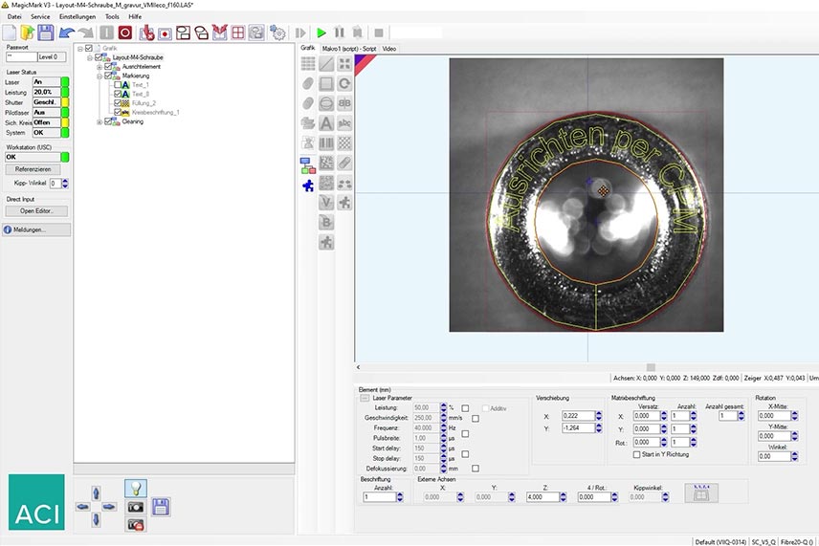Click the green Play start button

click(x=321, y=33)
